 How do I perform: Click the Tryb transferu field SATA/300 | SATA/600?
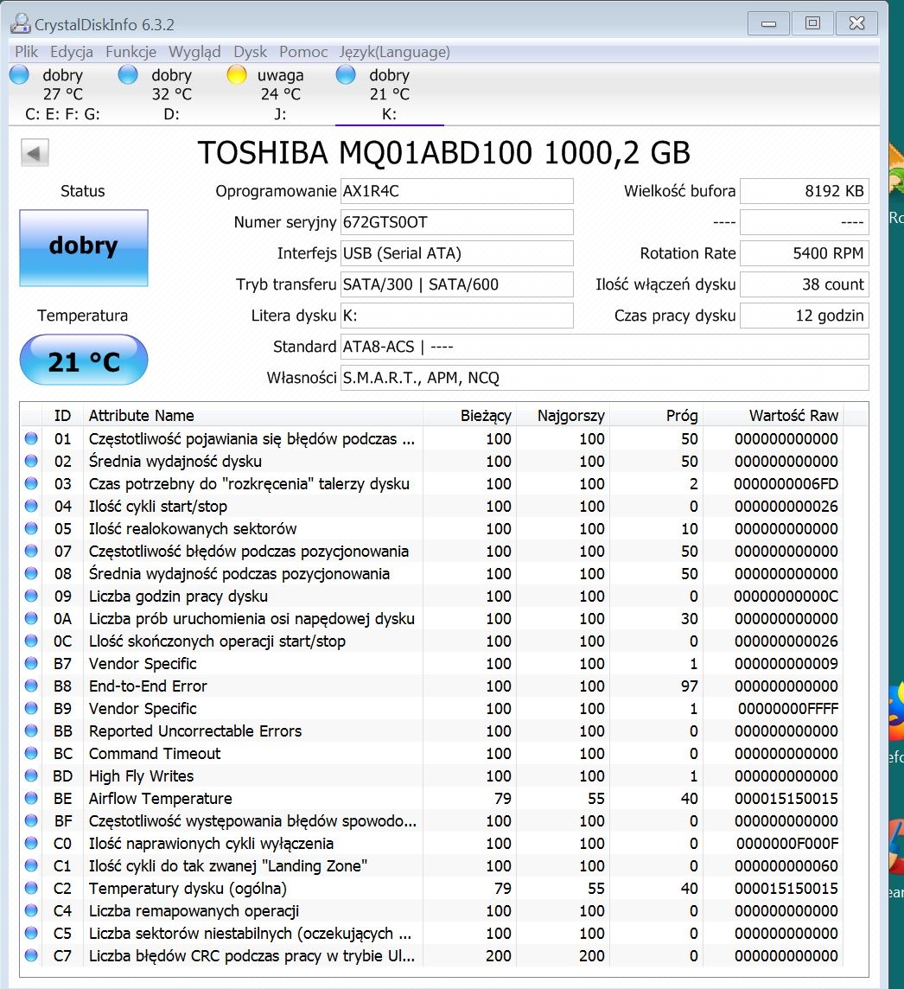click(x=457, y=284)
